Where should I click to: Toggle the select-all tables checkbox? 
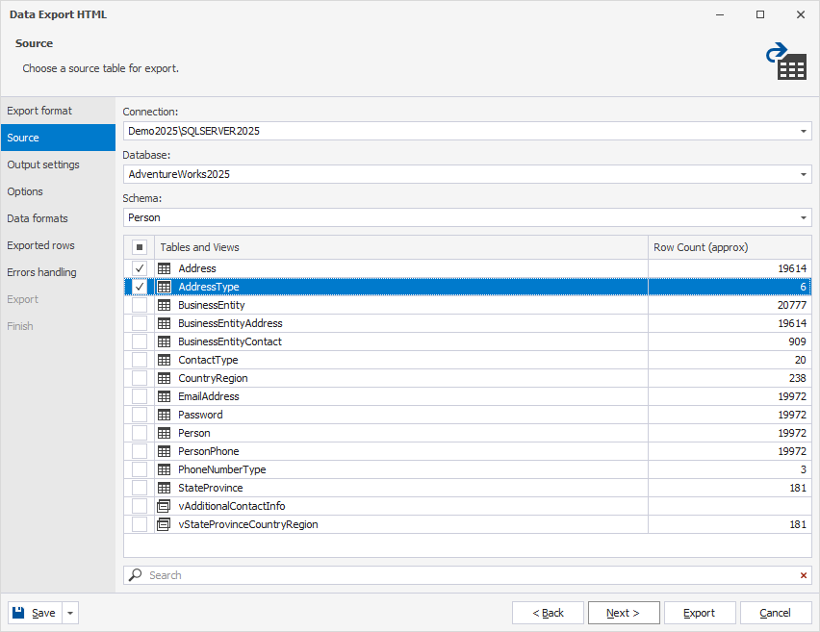(x=140, y=247)
